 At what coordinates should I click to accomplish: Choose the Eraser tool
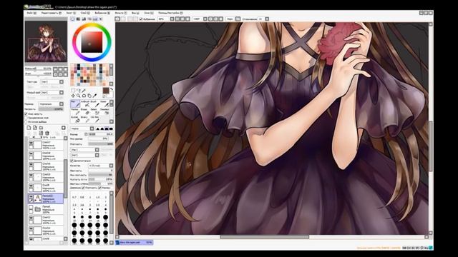(x=85, y=111)
